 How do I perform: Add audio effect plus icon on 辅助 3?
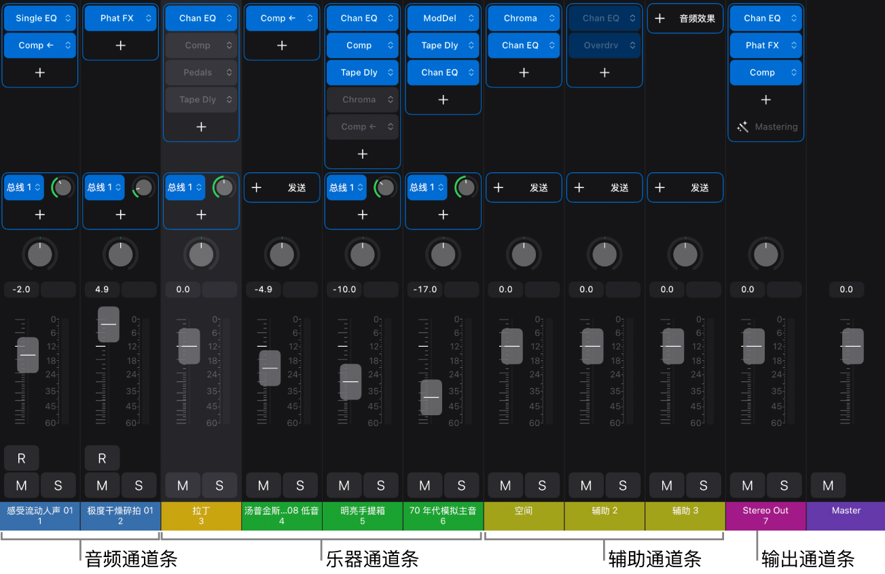660,18
